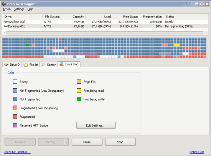Screen dimensions: 211x156
Task: Click the drive list horizontal scrollbar
Action: [x=105, y=33]
